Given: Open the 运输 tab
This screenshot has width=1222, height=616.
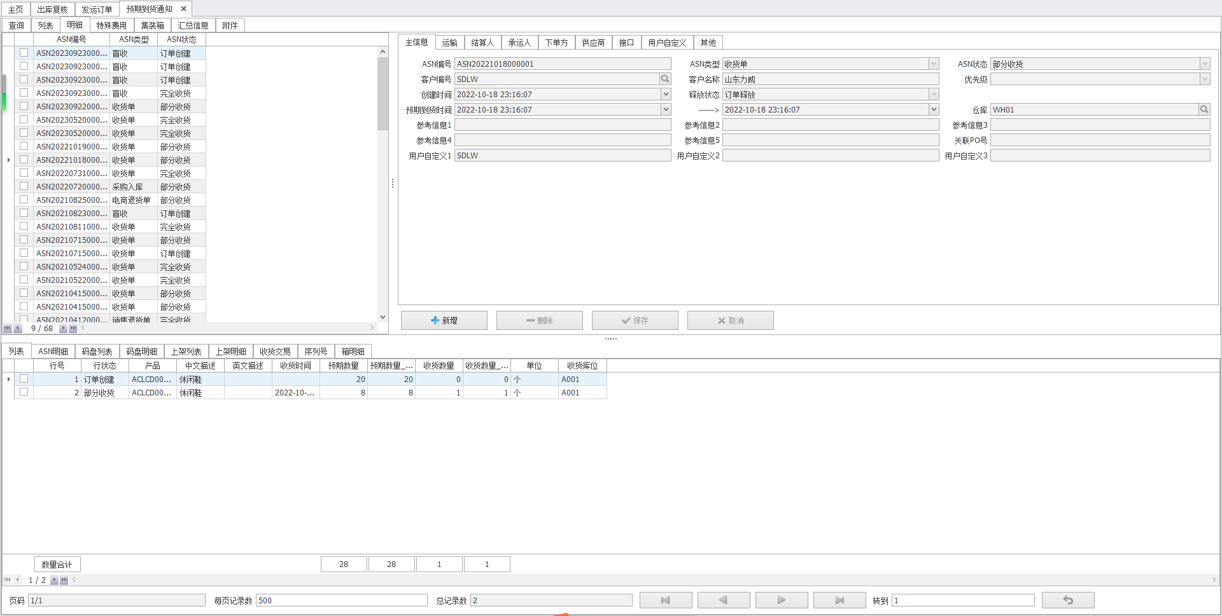Looking at the screenshot, I should [x=450, y=43].
